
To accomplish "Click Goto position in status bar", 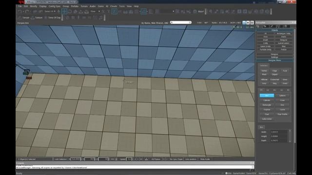I will click(x=191, y=159).
